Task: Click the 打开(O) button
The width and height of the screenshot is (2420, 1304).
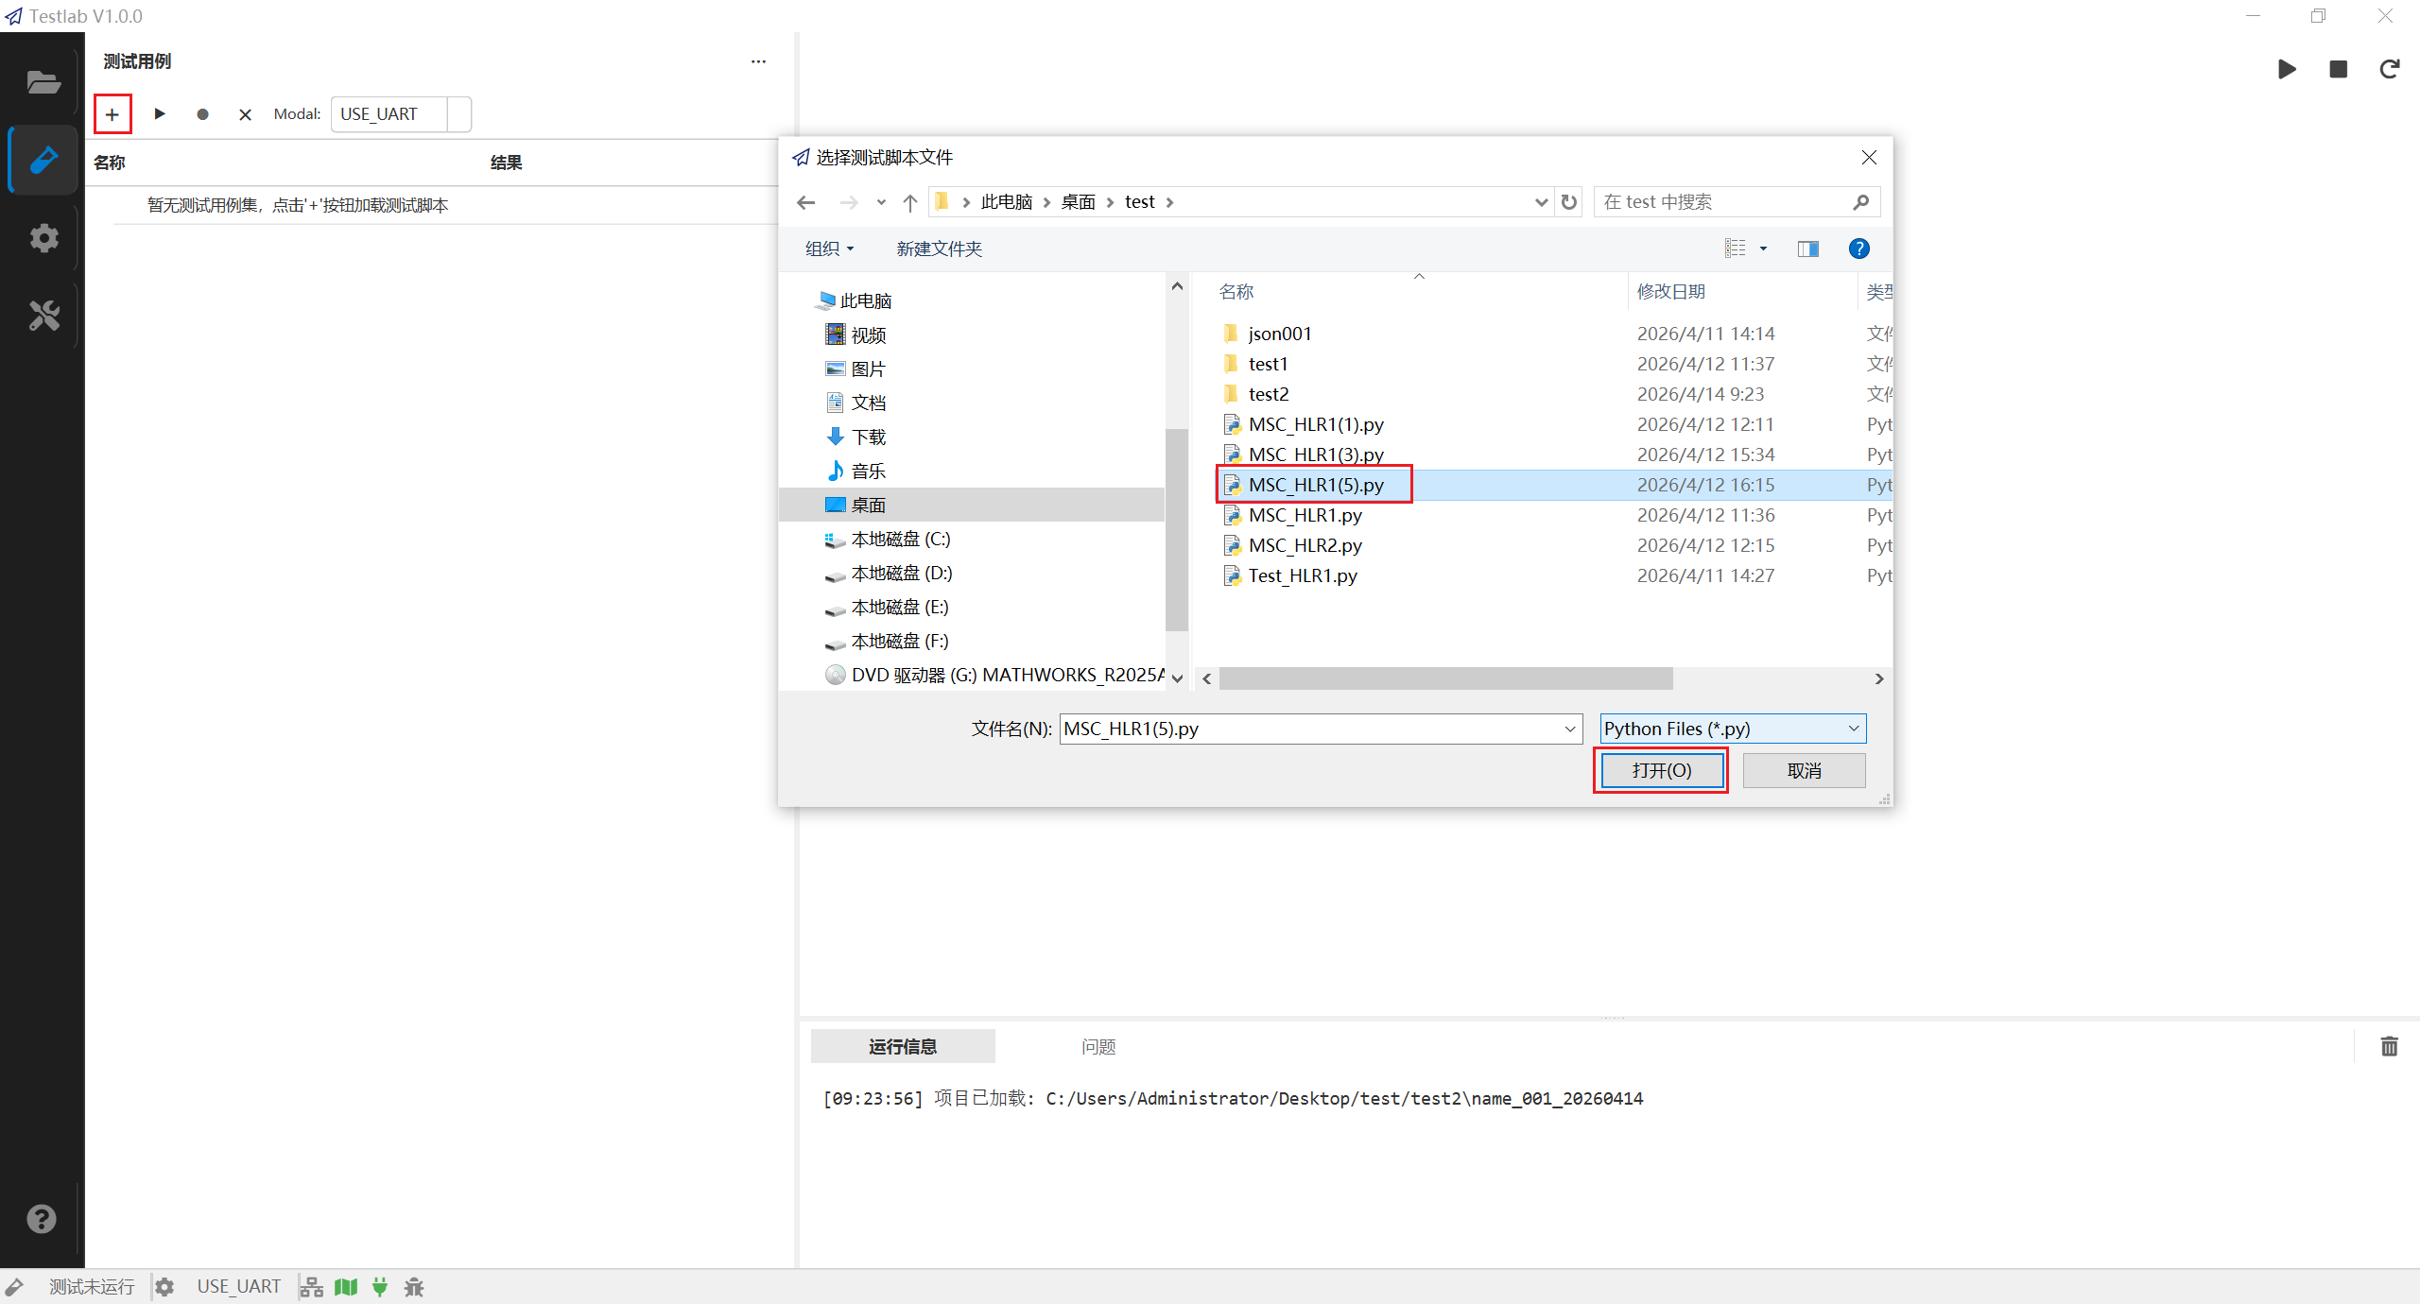Action: point(1661,770)
